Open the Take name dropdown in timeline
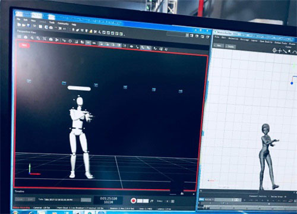The height and width of the screenshot is (214, 297). click(59, 200)
